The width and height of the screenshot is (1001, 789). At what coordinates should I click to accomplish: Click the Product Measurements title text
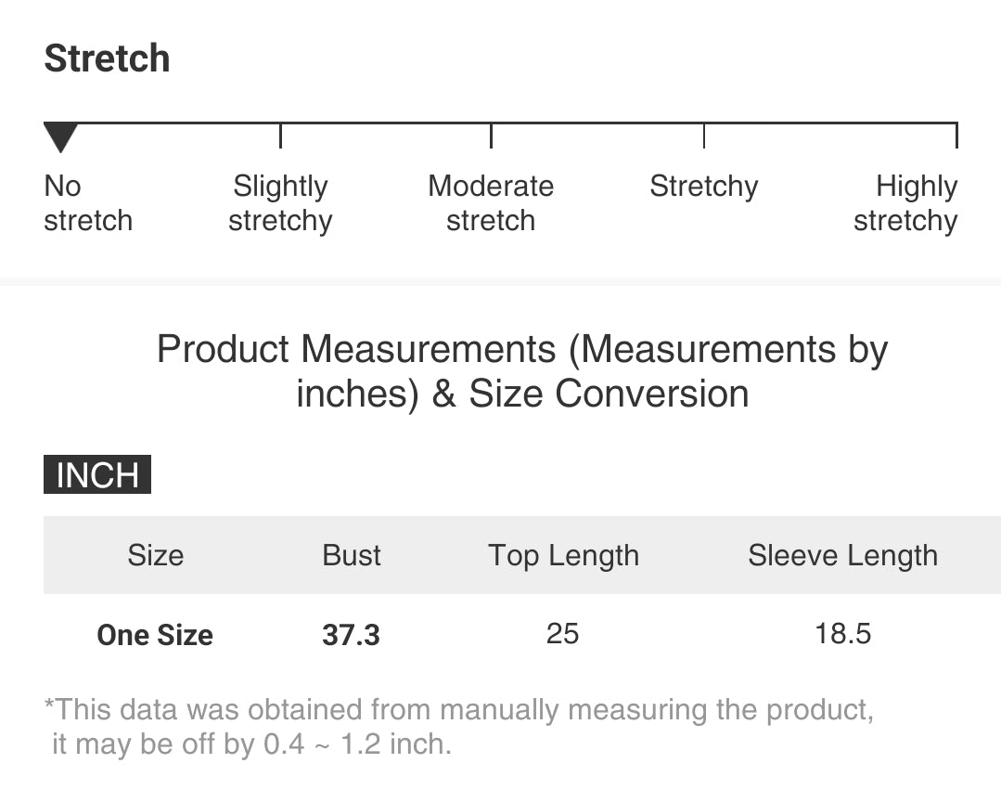522,371
